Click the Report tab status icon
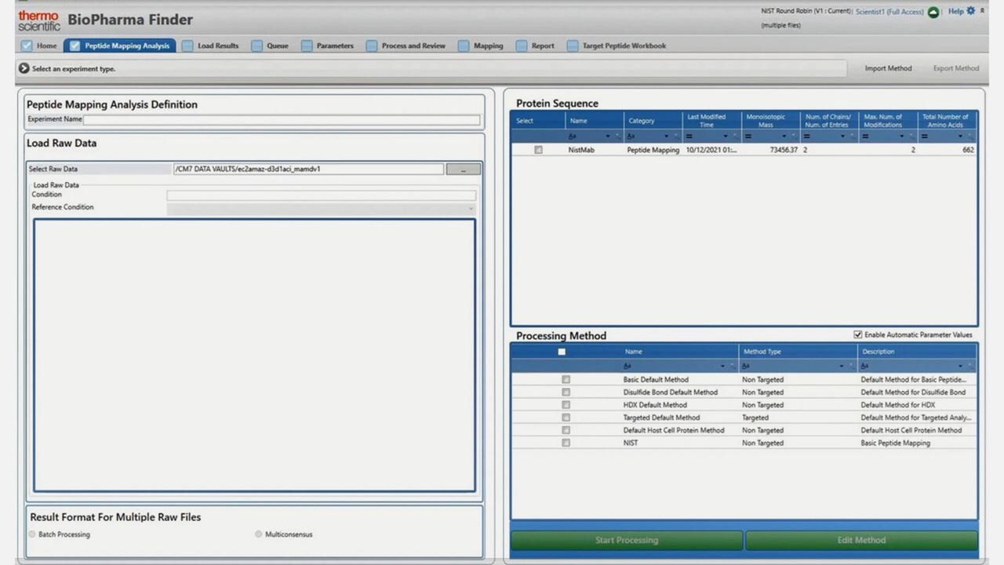Image resolution: width=1004 pixels, height=565 pixels. [522, 46]
